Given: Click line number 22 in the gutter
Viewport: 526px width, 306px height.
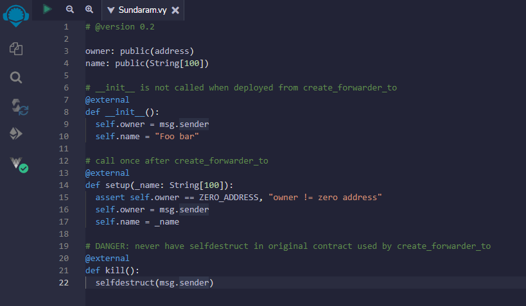Looking at the screenshot, I should click(x=64, y=283).
